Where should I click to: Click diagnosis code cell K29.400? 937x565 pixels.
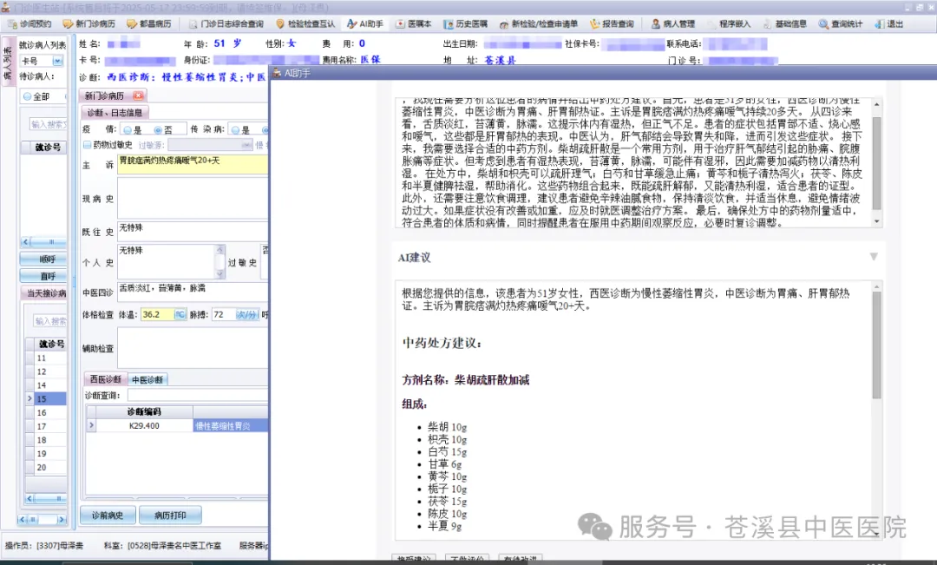[144, 425]
